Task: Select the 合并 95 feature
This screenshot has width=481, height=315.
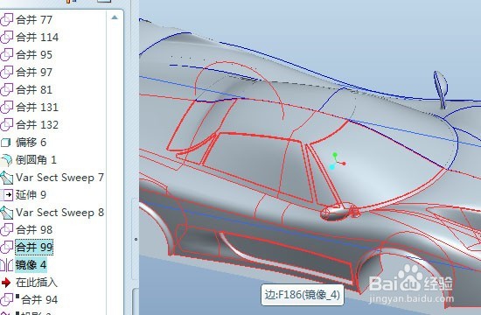Action: click(x=34, y=55)
